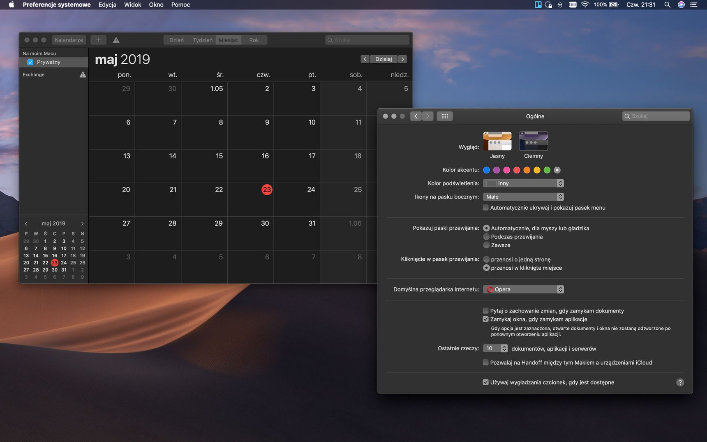Click the VPN lock menu bar icon
This screenshot has height=442, width=707.
coord(548,5)
